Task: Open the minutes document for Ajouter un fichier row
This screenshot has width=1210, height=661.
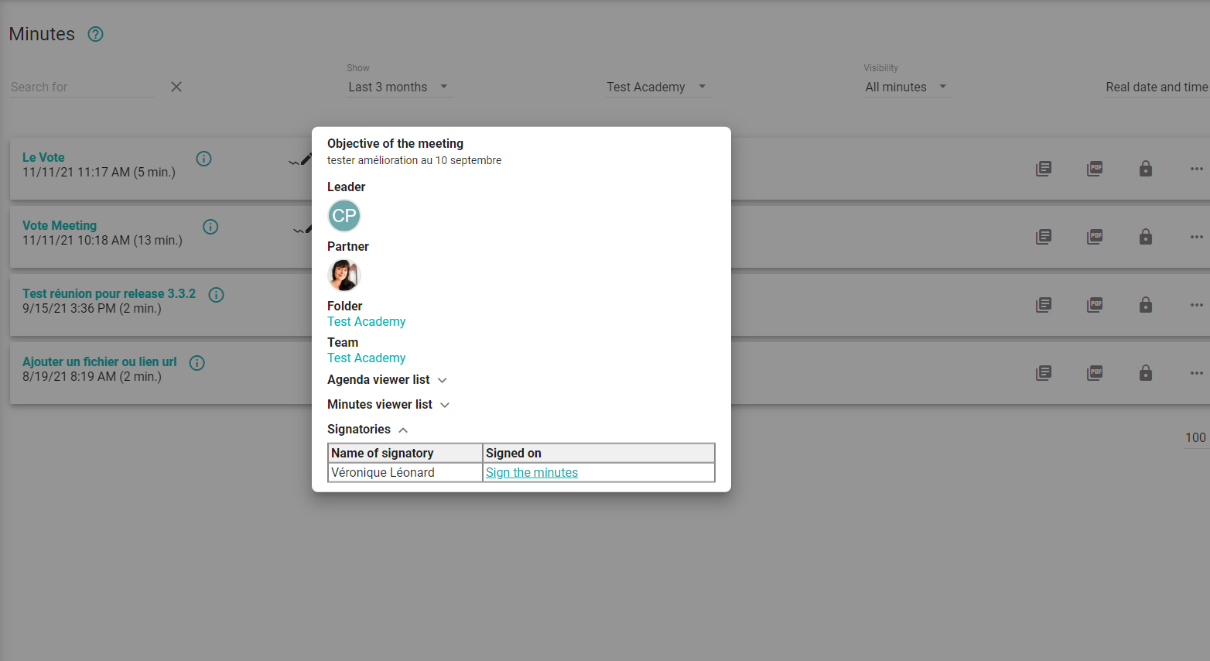Action: [1044, 373]
